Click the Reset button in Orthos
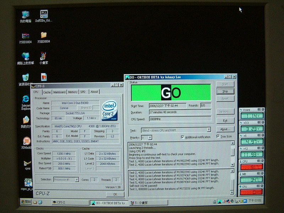The height and width of the screenshot is (213, 284). coord(225,99)
